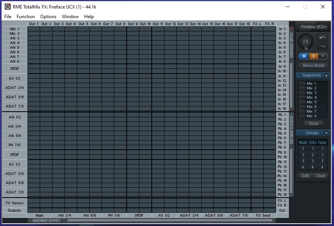
Task: Click the FX percent knob
Action: 306,42
